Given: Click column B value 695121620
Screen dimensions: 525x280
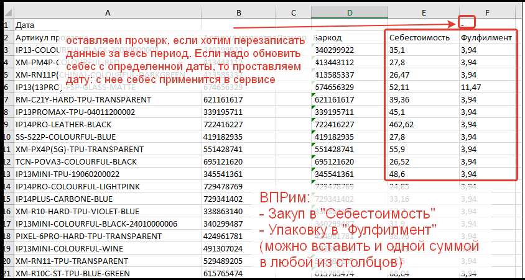Looking at the screenshot, I should pyautogui.click(x=239, y=161).
